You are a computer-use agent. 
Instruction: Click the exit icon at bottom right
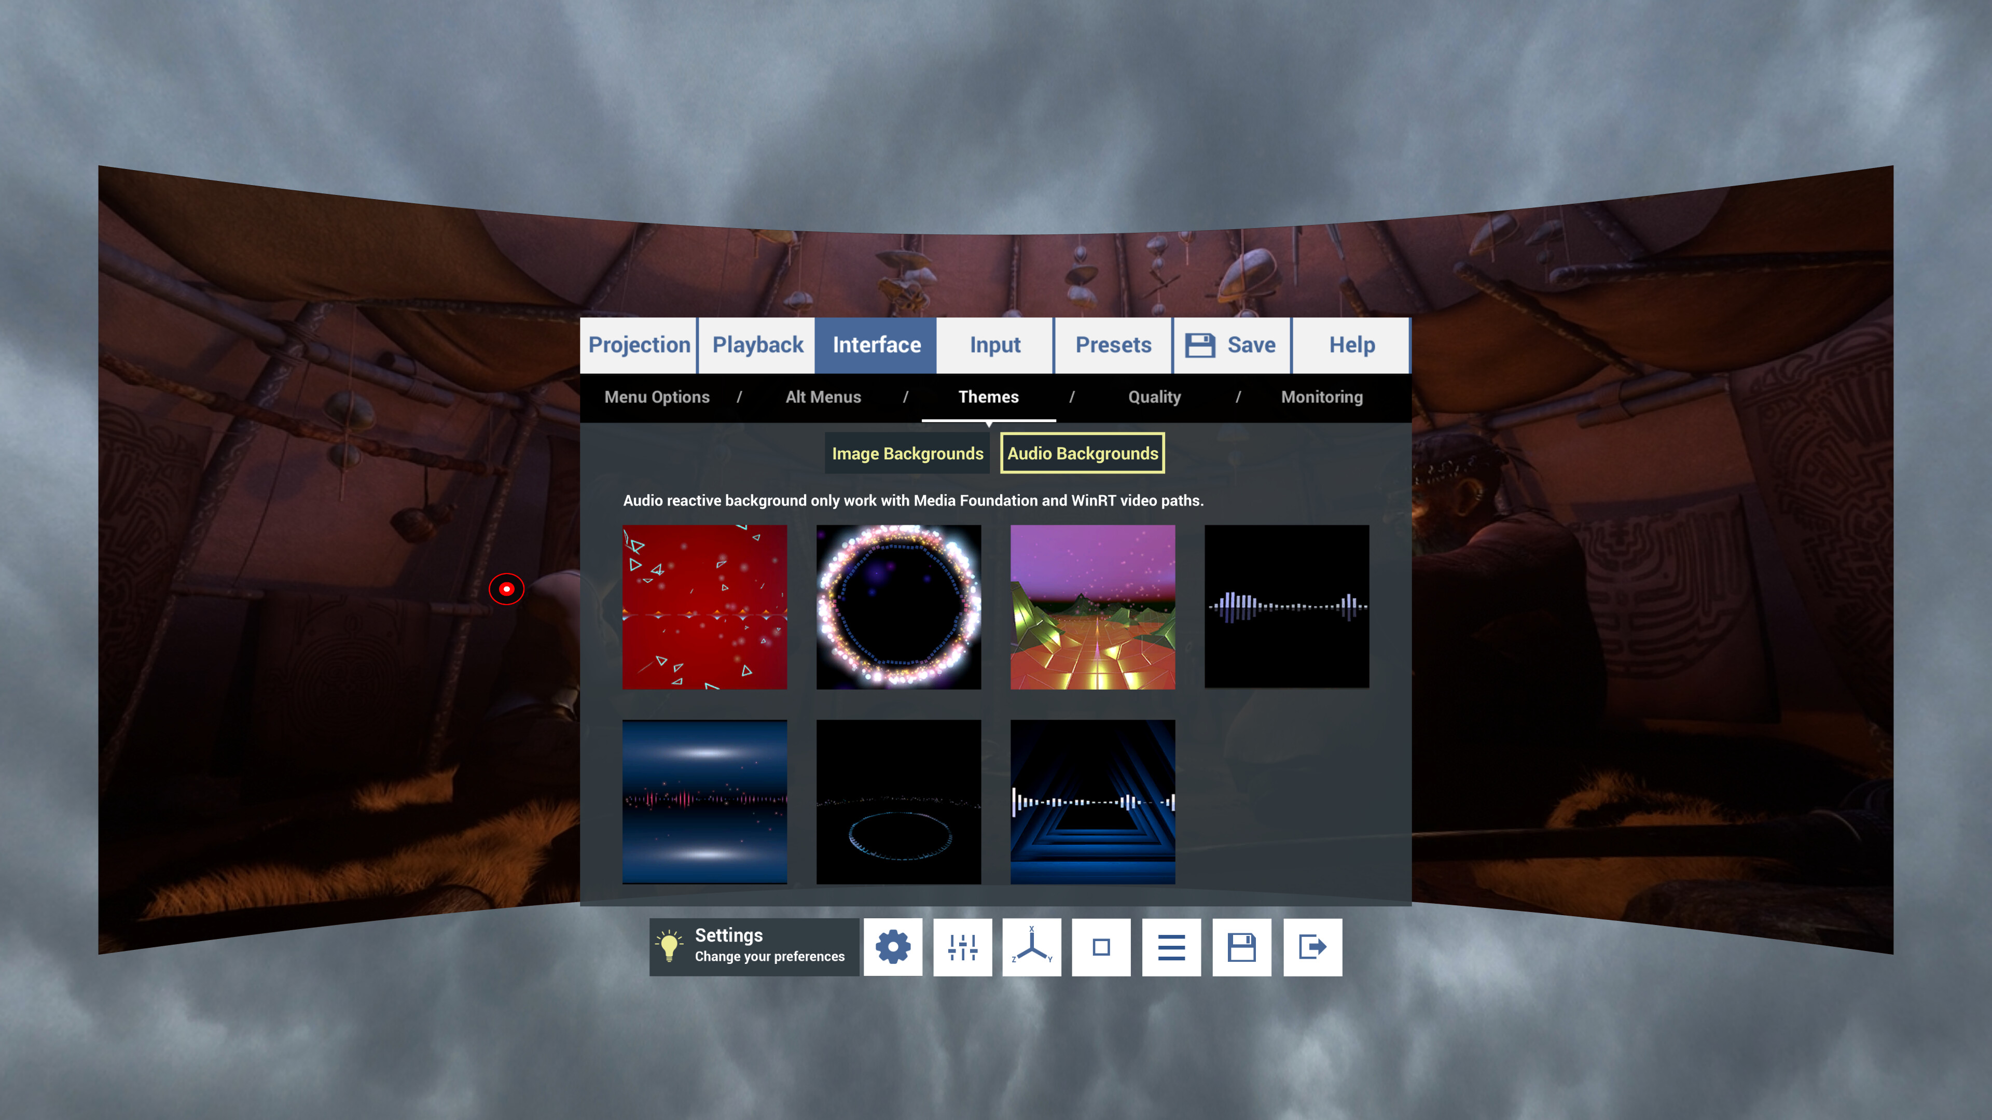1311,947
